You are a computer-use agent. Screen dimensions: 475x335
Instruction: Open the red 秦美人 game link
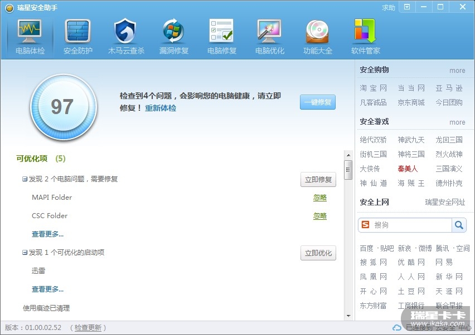coord(408,169)
